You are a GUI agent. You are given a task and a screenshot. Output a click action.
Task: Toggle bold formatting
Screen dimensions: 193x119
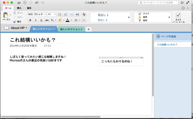pos(30,20)
